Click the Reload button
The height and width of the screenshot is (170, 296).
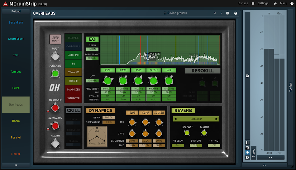pos(16,12)
